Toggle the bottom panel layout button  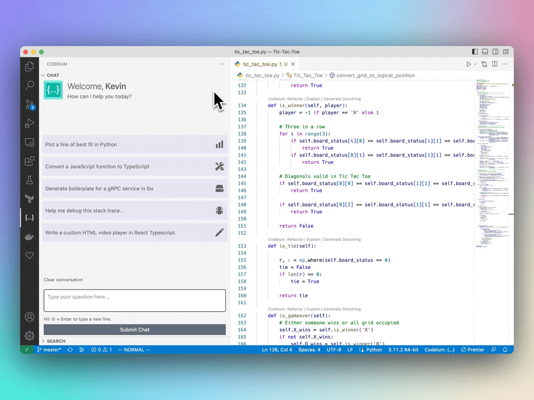tap(485, 52)
